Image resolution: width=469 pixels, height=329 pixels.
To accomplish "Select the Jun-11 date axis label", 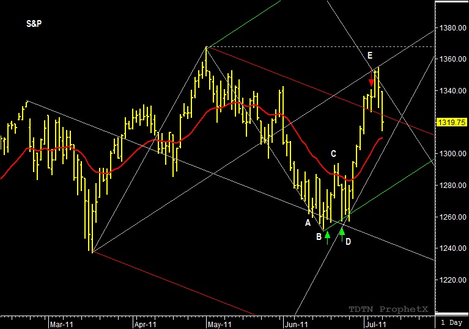I will pos(296,325).
